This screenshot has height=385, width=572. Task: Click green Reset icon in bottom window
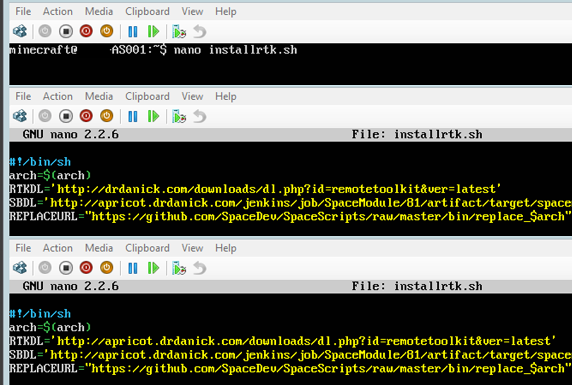tap(154, 269)
